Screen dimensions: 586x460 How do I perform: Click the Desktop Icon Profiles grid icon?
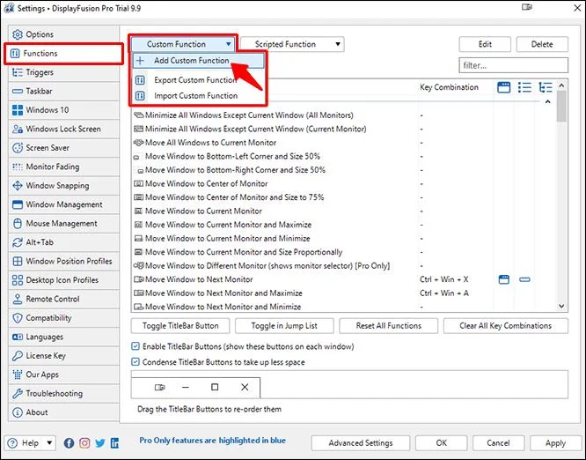point(18,280)
